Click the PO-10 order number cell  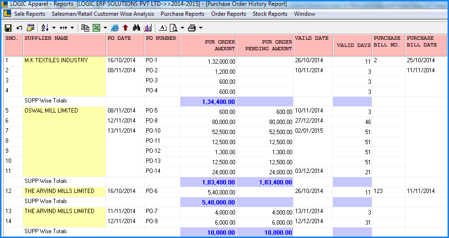point(162,131)
